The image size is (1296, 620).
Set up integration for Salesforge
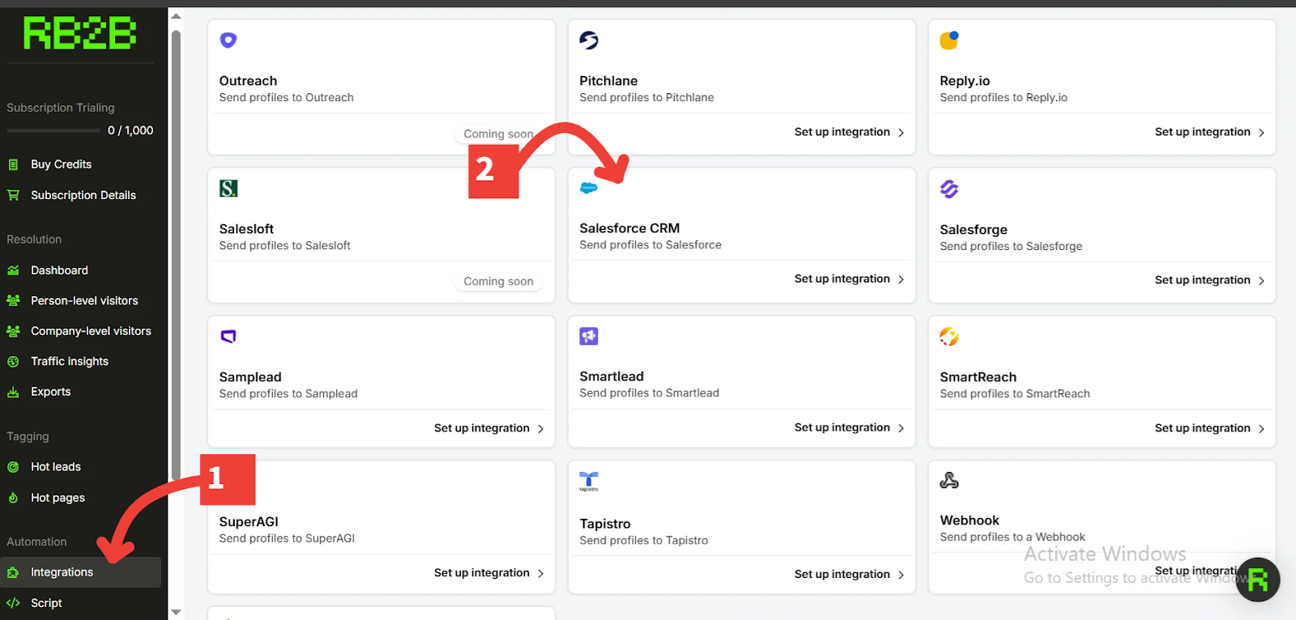(1209, 280)
